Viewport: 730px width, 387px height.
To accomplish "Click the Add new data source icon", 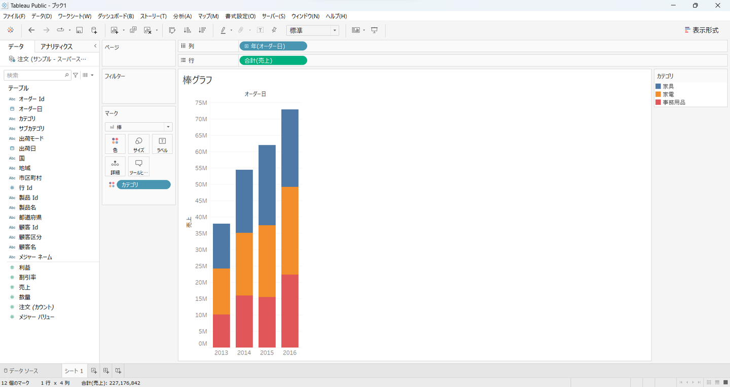I will 94,30.
